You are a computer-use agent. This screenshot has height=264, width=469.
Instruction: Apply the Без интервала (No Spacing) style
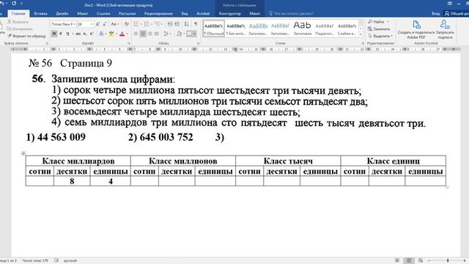pyautogui.click(x=236, y=29)
